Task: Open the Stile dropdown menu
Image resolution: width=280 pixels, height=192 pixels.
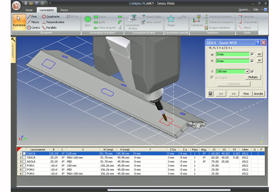Action: click(x=262, y=10)
